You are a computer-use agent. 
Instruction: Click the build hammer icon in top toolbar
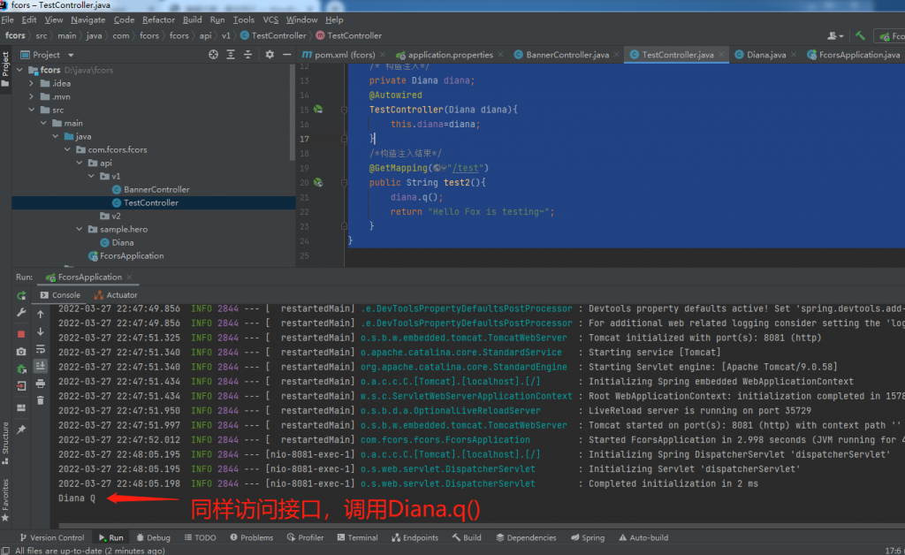click(861, 35)
